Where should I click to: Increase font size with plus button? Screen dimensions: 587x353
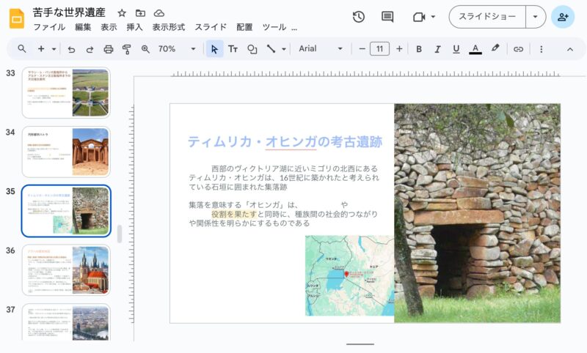pyautogui.click(x=399, y=49)
